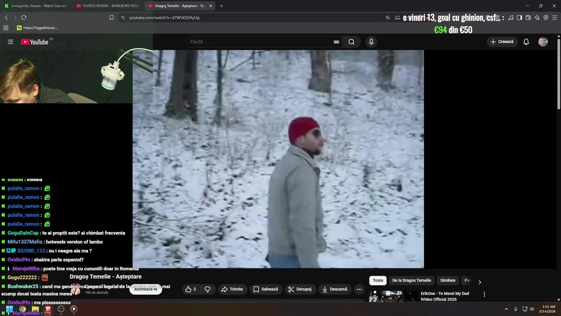The width and height of the screenshot is (561, 316).
Task: Select the De la Dragos Temelie chip
Action: click(412, 280)
